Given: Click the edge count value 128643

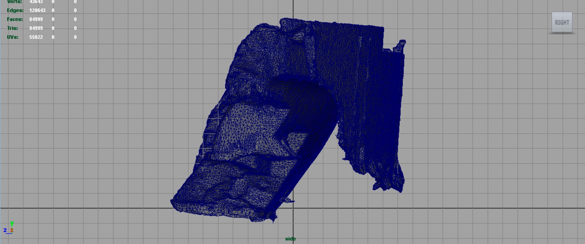Looking at the screenshot, I should pyautogui.click(x=37, y=10).
